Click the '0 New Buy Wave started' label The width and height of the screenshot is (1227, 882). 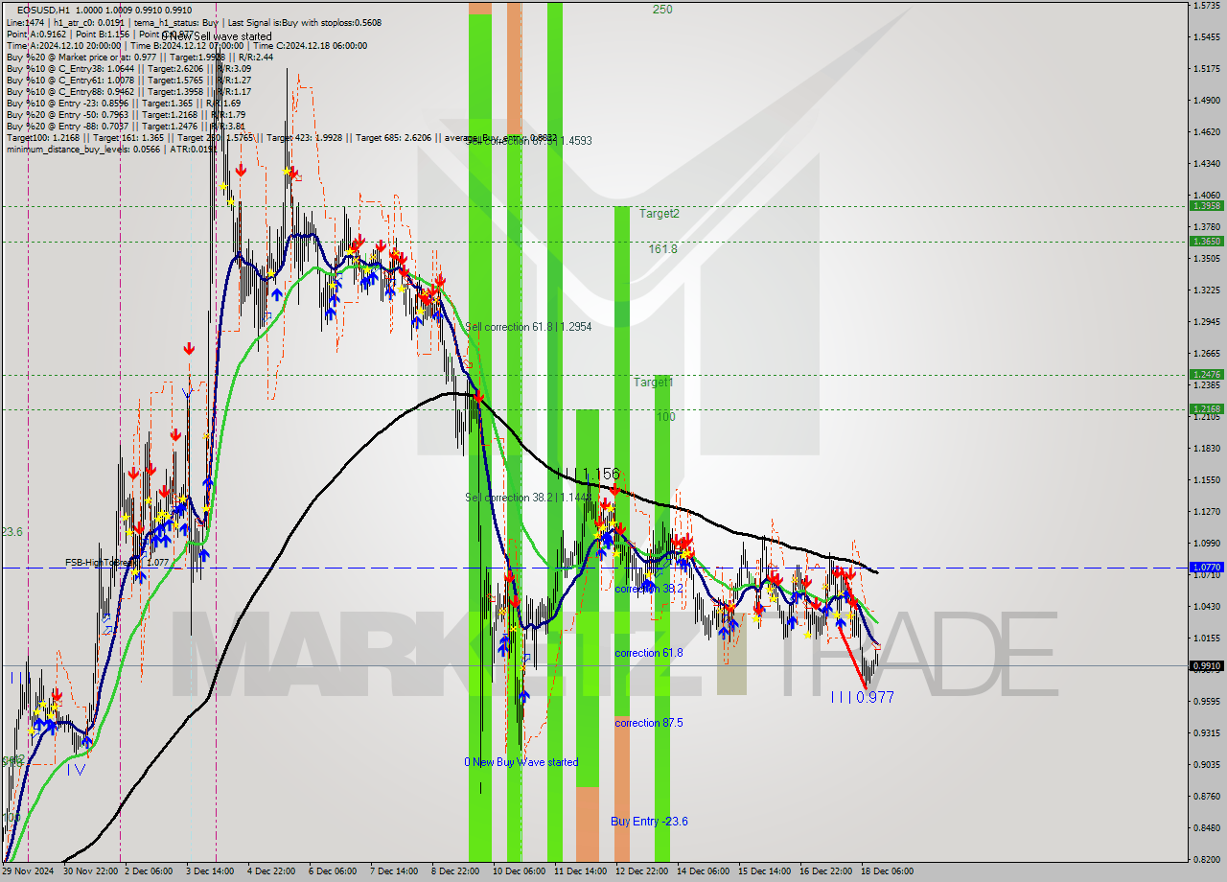click(x=521, y=762)
